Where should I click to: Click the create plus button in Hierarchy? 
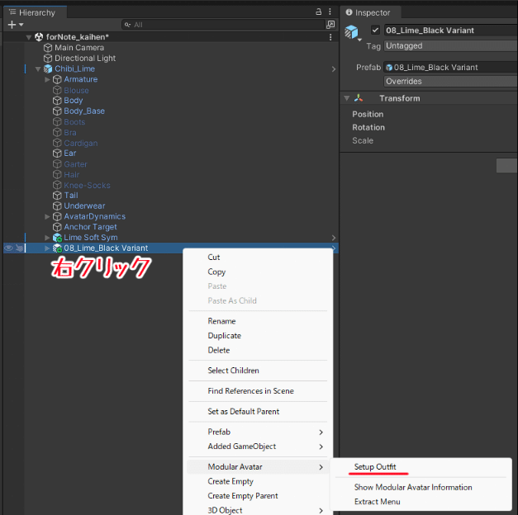click(12, 25)
